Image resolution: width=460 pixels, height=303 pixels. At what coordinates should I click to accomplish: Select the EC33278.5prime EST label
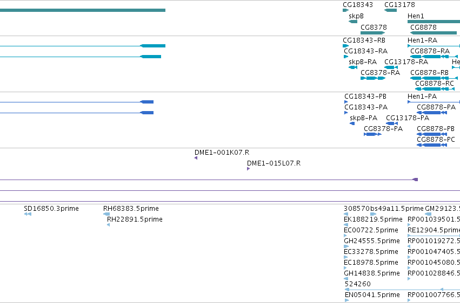[x=371, y=252]
